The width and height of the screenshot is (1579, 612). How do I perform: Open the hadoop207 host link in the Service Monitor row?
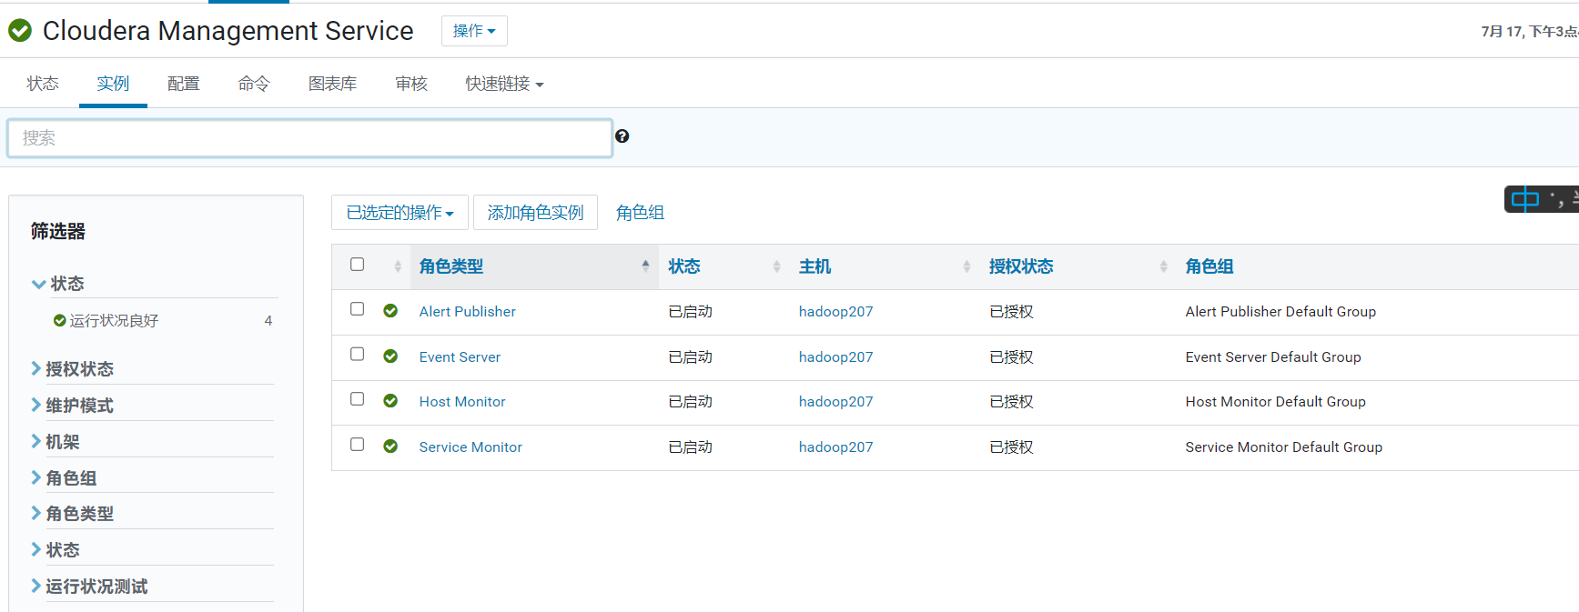click(x=835, y=446)
